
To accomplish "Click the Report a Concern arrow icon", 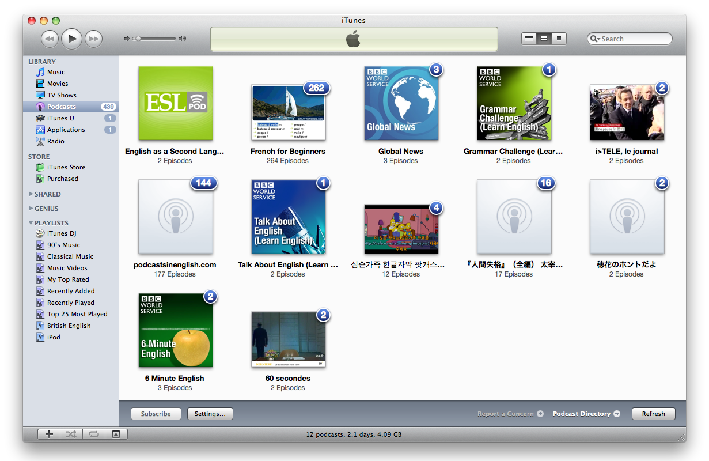I will (x=540, y=414).
